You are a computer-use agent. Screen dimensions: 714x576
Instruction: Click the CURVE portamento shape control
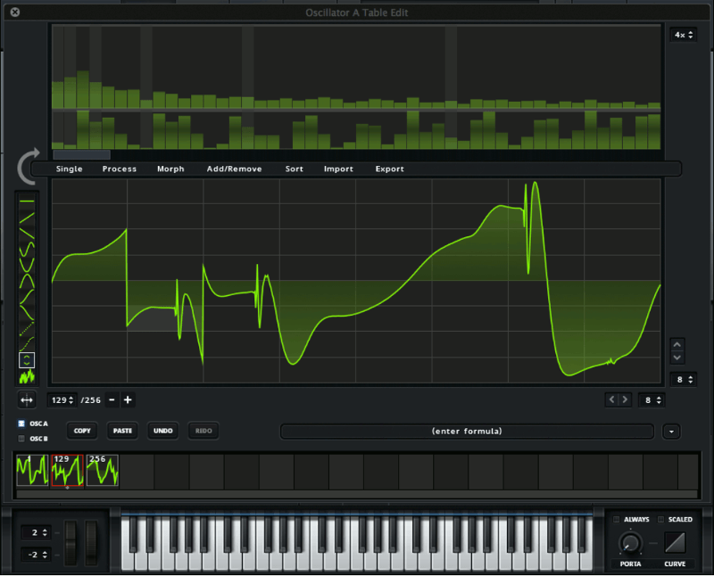tap(675, 542)
